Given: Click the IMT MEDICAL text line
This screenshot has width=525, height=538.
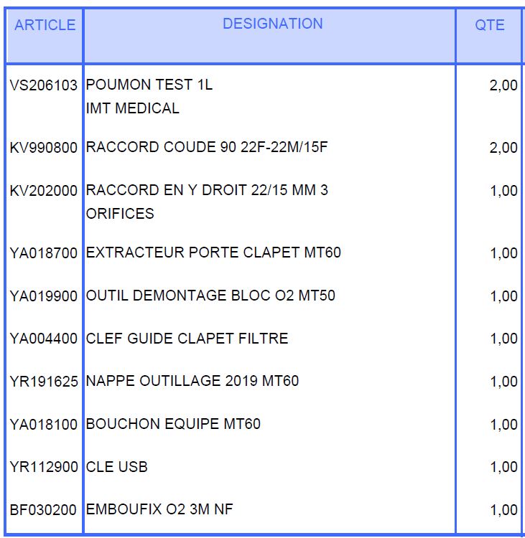Looking at the screenshot, I should pos(133,108).
